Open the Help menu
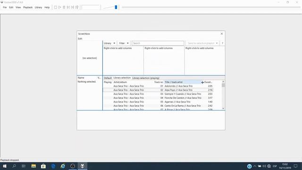 [x=47, y=8]
